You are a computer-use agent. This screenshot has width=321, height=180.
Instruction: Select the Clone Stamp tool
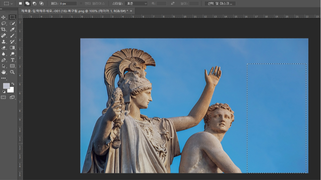tap(3, 42)
